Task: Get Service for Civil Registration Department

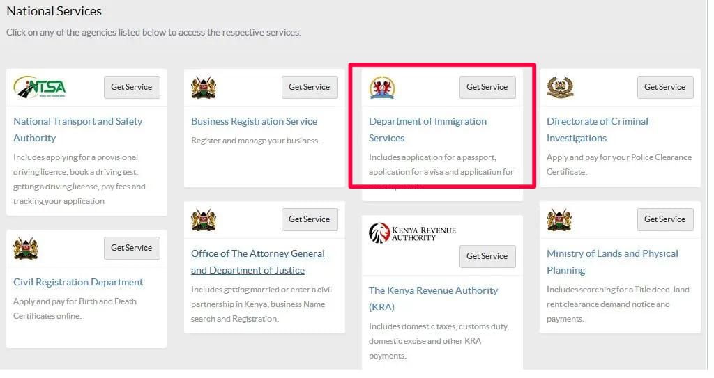Action: 132,248
